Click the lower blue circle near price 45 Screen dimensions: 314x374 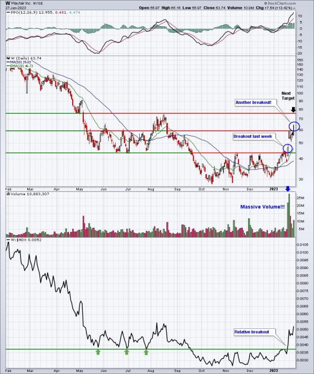point(288,148)
